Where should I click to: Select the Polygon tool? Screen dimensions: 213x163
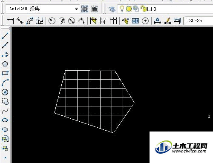click(5, 64)
